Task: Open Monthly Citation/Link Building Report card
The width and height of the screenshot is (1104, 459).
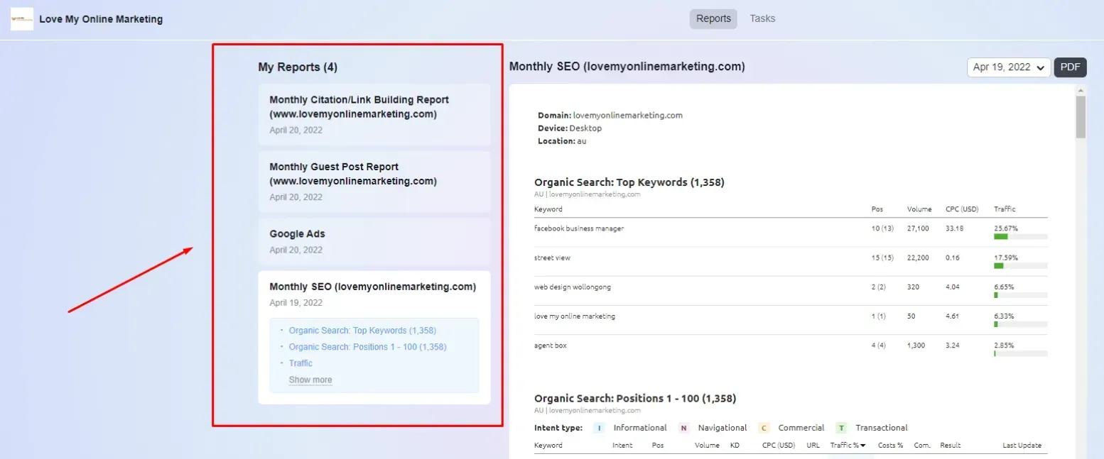Action: [x=374, y=114]
